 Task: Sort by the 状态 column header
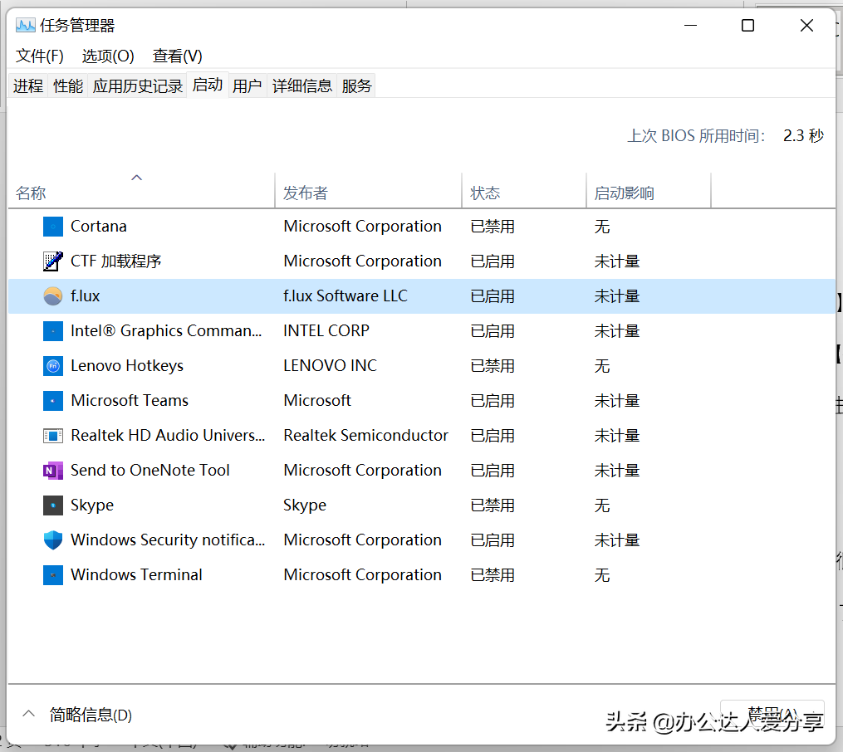point(524,190)
